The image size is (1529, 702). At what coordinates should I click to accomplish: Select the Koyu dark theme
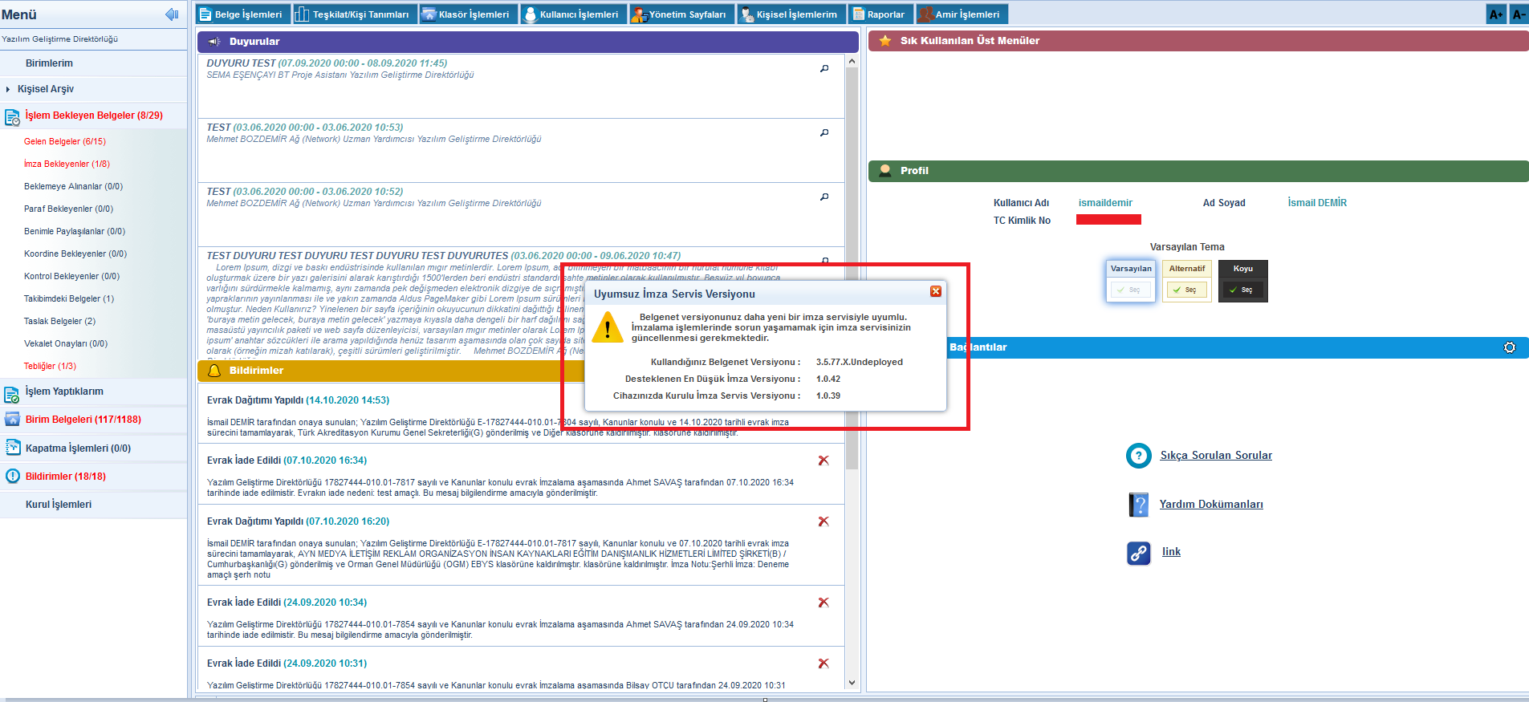[x=1242, y=290]
